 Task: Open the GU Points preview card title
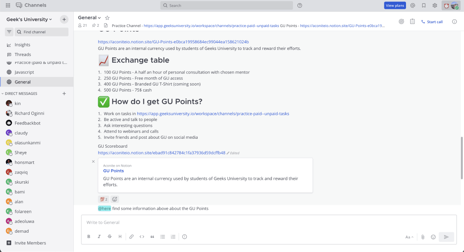tap(113, 171)
